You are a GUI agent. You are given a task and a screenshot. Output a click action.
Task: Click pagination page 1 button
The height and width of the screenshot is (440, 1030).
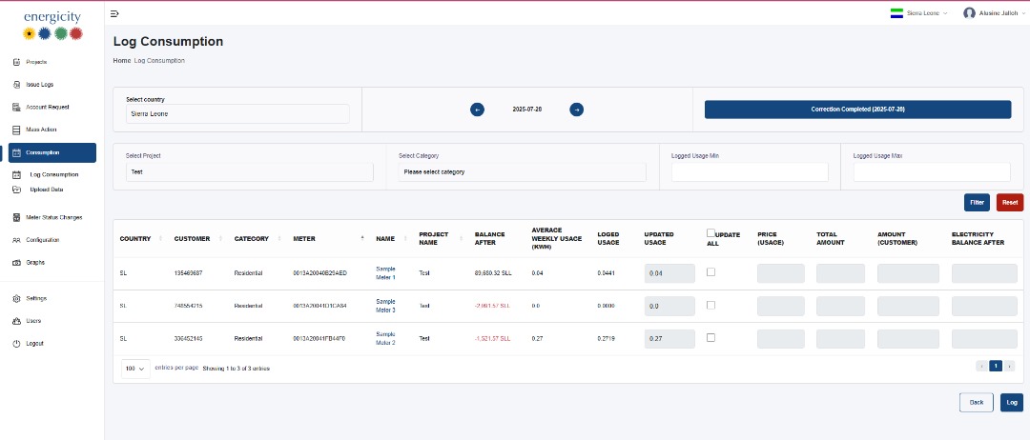pyautogui.click(x=995, y=366)
